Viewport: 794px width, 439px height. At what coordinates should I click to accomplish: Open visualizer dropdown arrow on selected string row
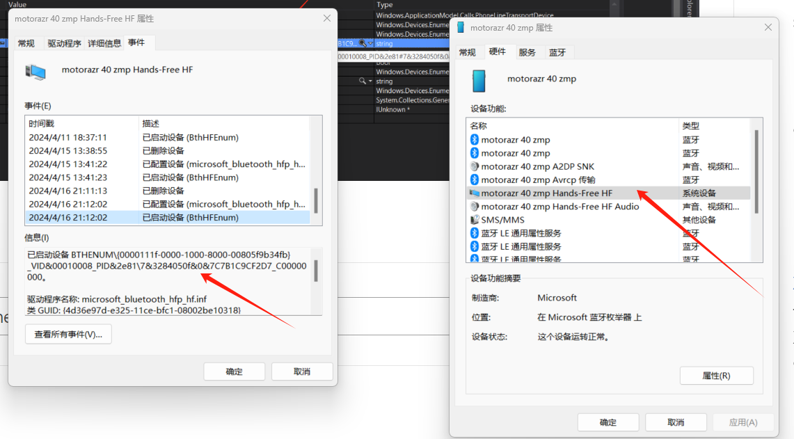point(370,44)
